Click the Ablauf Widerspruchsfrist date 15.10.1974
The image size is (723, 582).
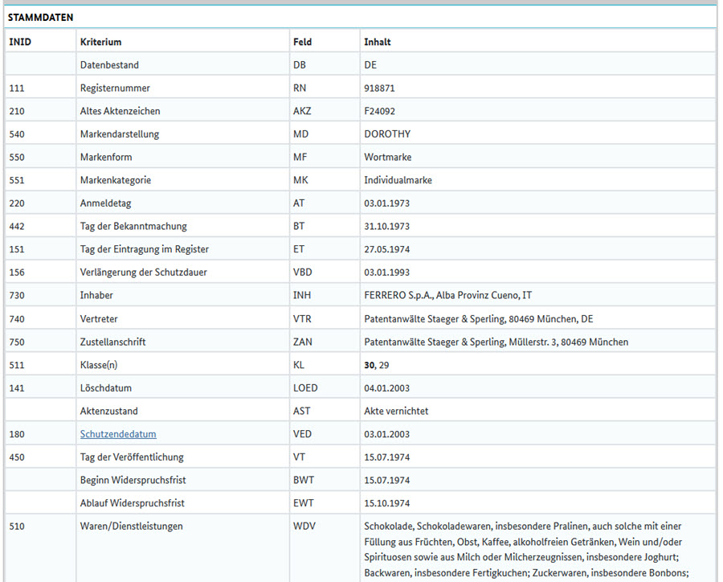[x=387, y=503]
